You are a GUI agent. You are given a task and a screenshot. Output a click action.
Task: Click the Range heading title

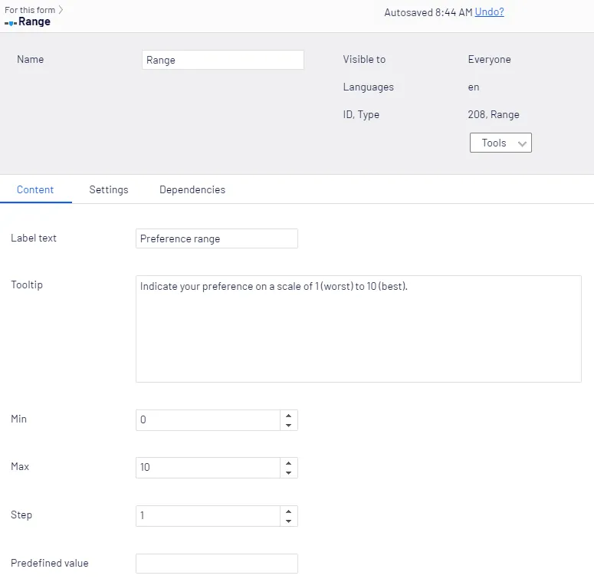(34, 21)
